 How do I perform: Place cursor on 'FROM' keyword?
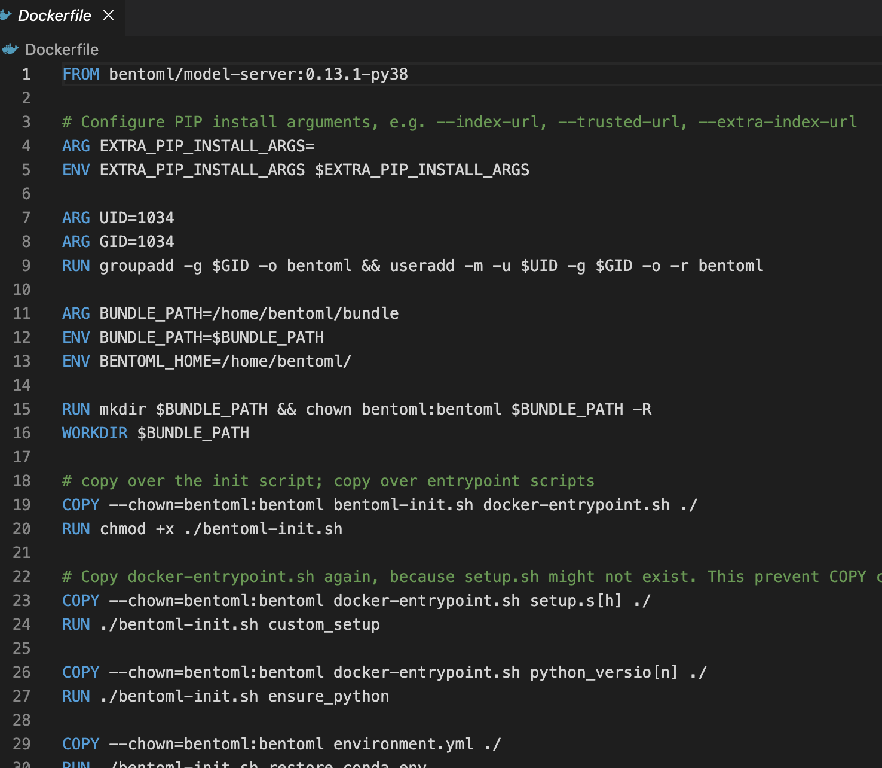[81, 74]
